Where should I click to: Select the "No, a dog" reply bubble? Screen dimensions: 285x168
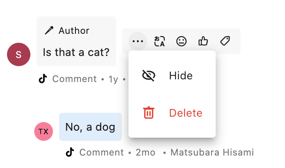pos(90,127)
